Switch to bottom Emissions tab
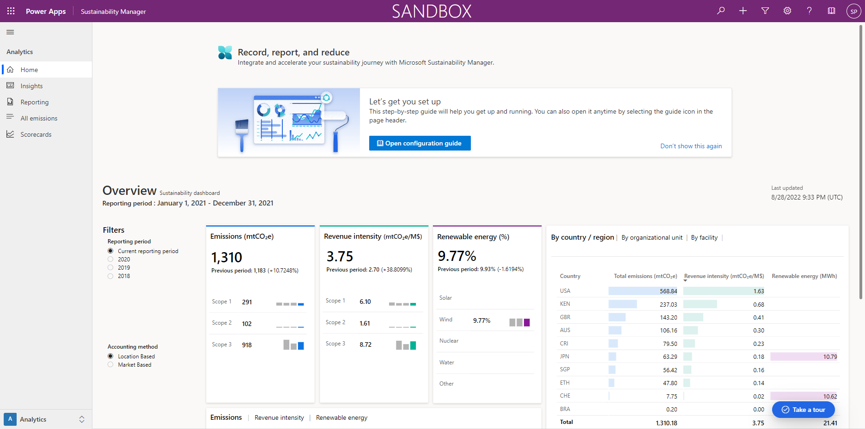This screenshot has width=865, height=429. tap(226, 417)
